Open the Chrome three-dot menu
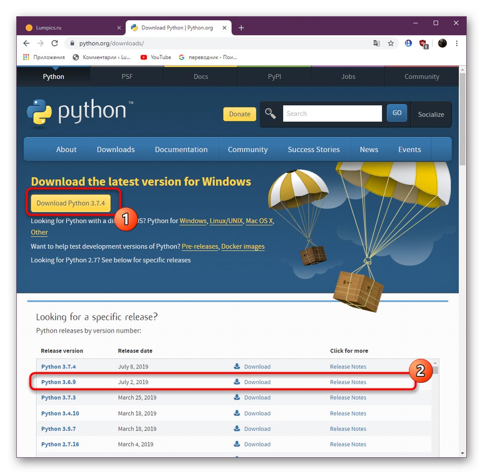This screenshot has height=474, width=483. pyautogui.click(x=457, y=43)
